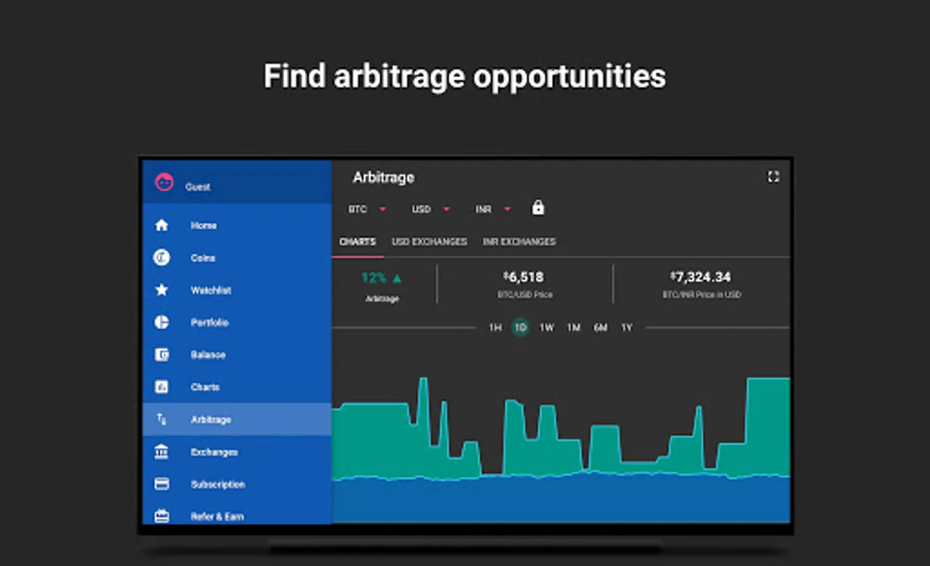Select the 1M time range
Image resolution: width=930 pixels, height=566 pixels.
(x=573, y=327)
